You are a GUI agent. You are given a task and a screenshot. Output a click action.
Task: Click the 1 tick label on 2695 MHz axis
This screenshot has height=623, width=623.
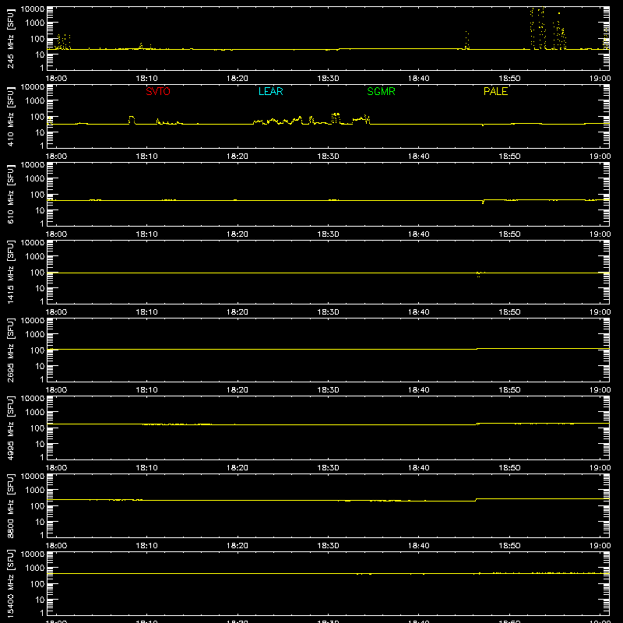(x=42, y=379)
